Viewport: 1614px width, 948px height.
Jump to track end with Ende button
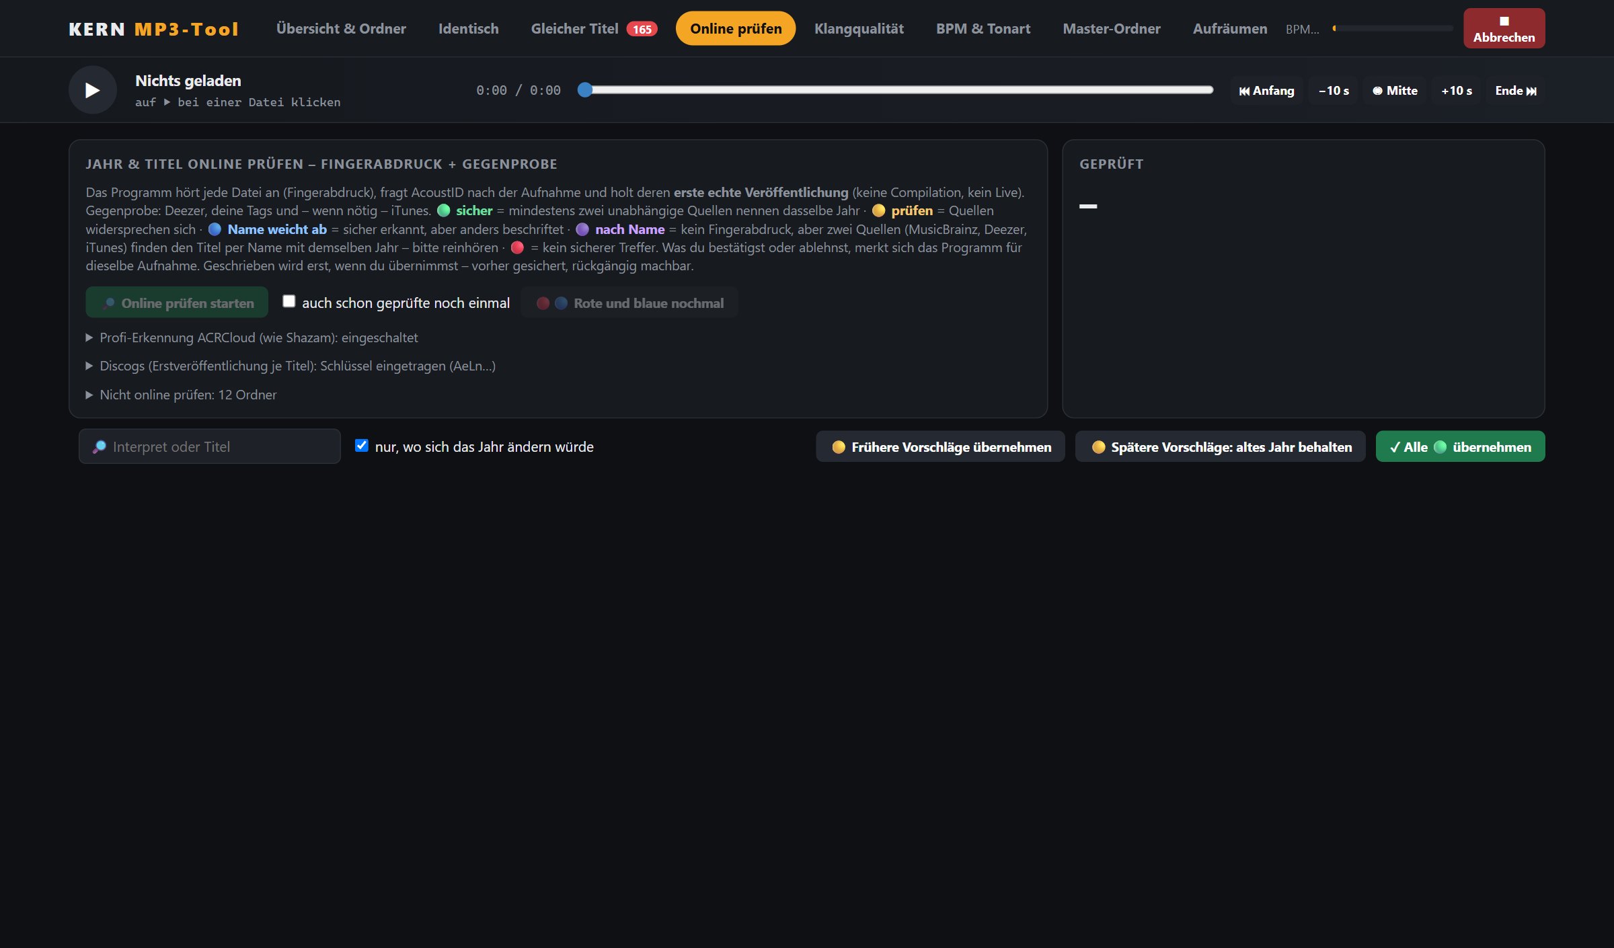[x=1516, y=91]
